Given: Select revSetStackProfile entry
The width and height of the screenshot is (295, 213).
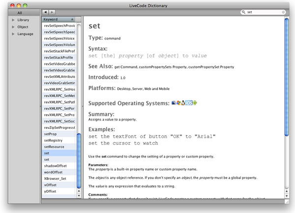Looking at the screenshot, I should pos(59,58).
